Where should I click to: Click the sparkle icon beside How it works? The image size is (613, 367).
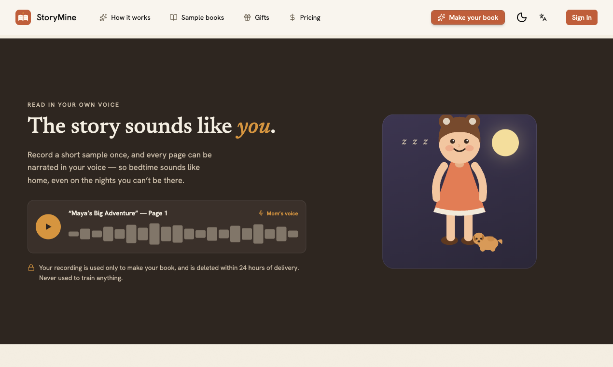click(x=103, y=17)
